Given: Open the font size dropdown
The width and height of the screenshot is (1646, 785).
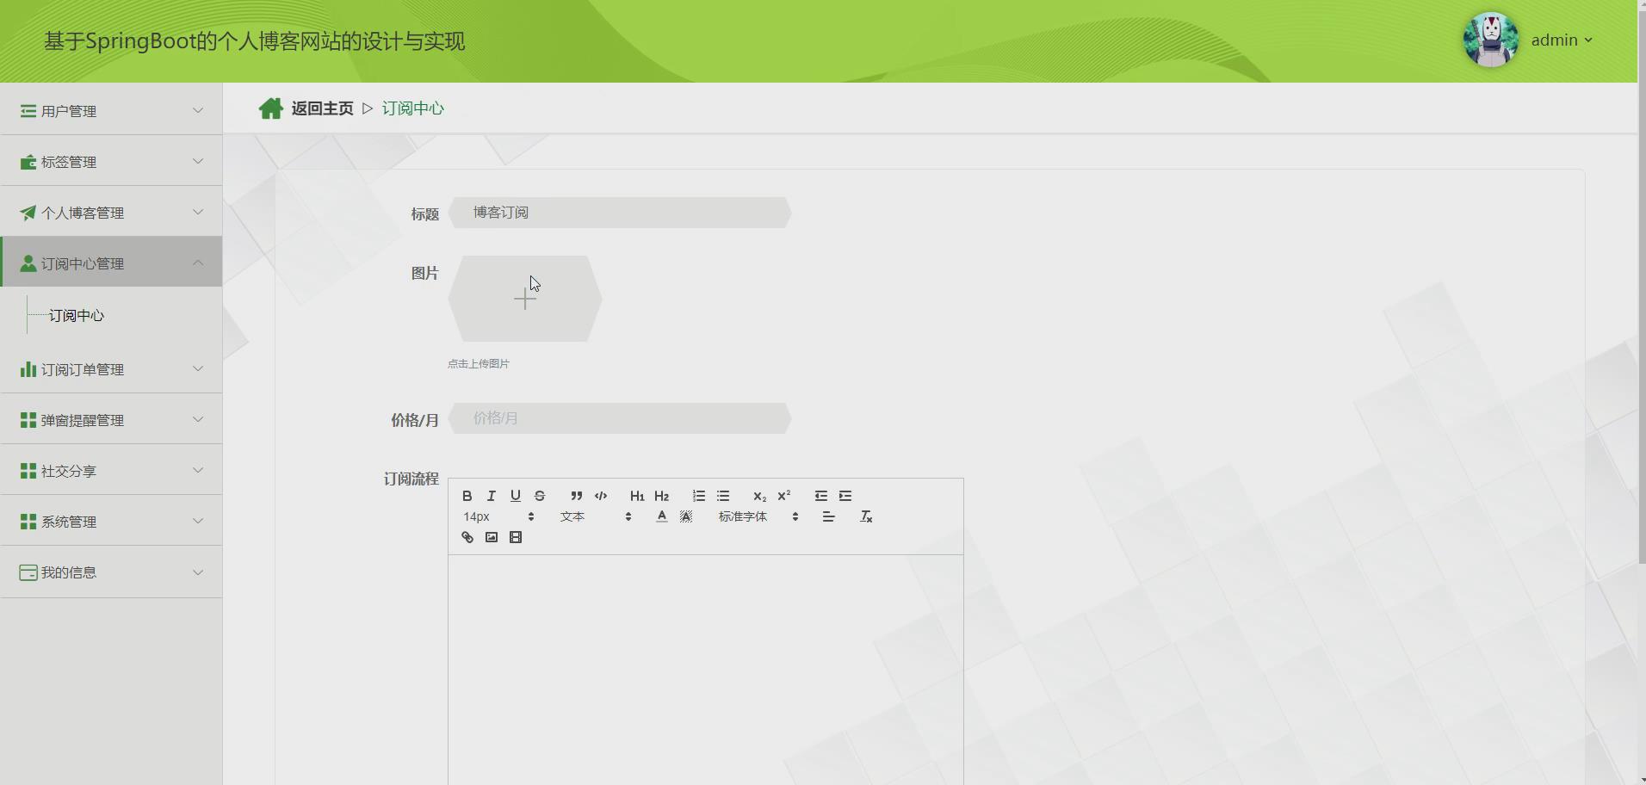Looking at the screenshot, I should [x=499, y=516].
